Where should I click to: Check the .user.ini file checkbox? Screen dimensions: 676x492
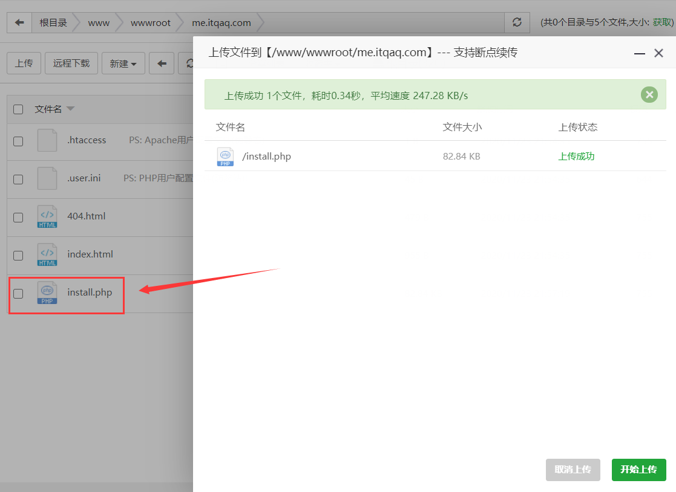click(18, 179)
